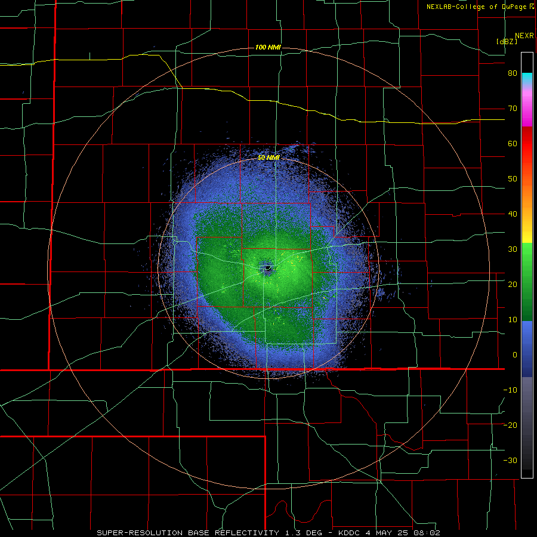Click the bright green band of the color scale
Image resolution: width=537 pixels, height=537 pixels.
point(527,260)
